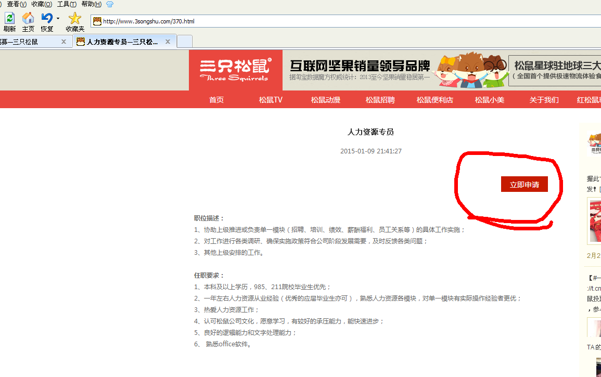Click site favicon in address bar

click(97, 21)
